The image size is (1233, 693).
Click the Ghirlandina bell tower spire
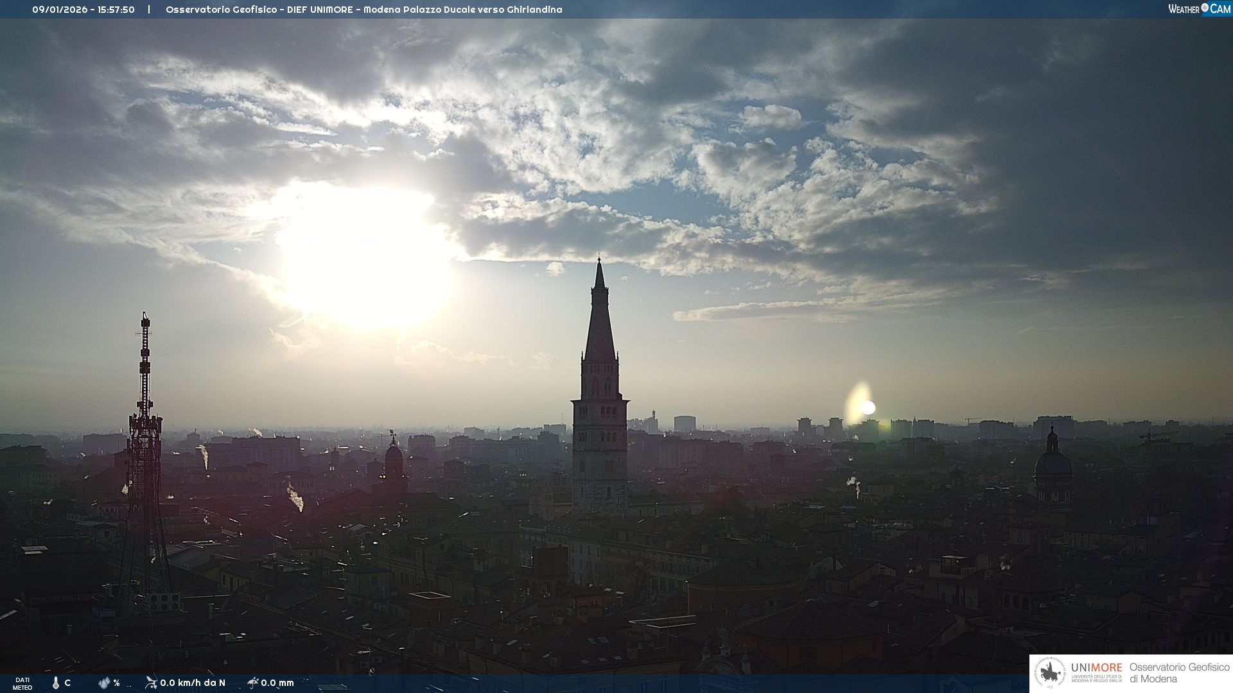pos(600,321)
